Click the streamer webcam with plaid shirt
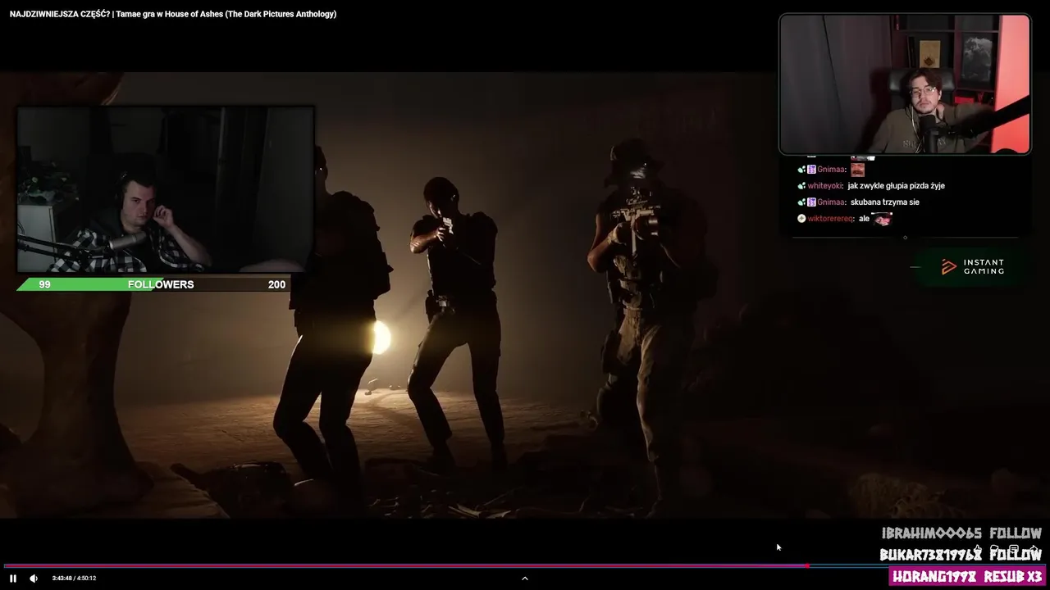This screenshot has width=1050, height=590. coord(166,190)
